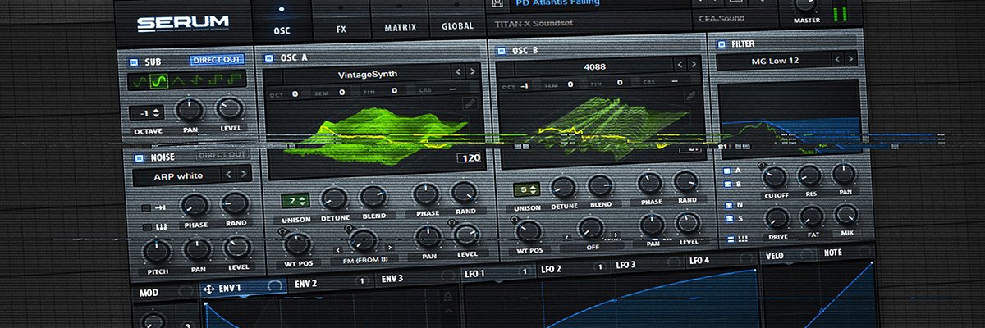Click the Serum logo

pyautogui.click(x=182, y=25)
